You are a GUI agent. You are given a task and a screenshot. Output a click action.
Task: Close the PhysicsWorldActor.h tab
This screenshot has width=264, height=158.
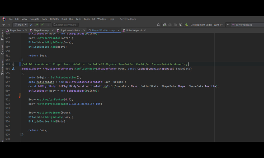point(84,31)
